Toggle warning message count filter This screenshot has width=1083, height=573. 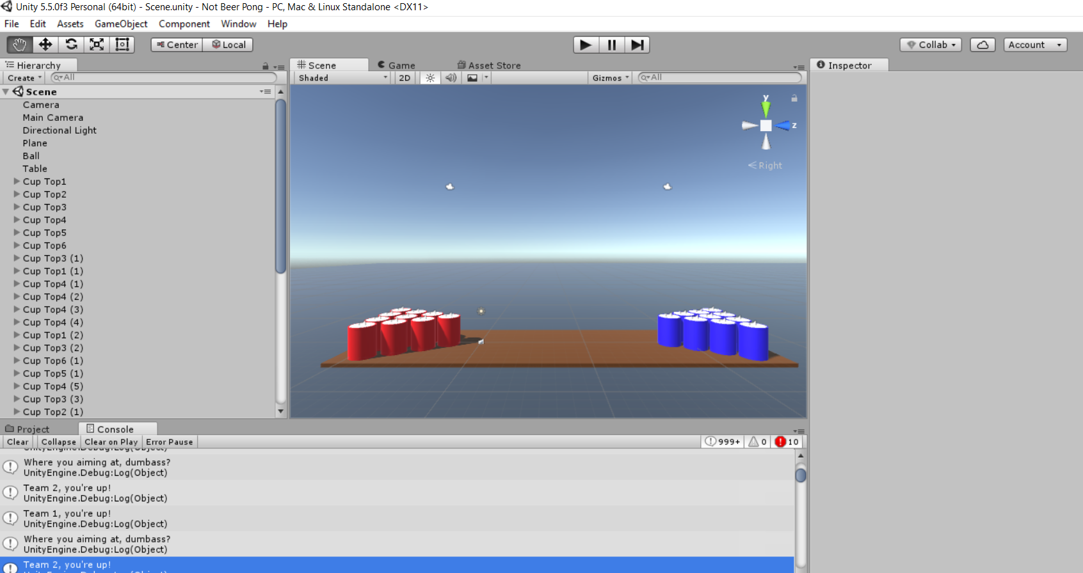[x=757, y=442]
